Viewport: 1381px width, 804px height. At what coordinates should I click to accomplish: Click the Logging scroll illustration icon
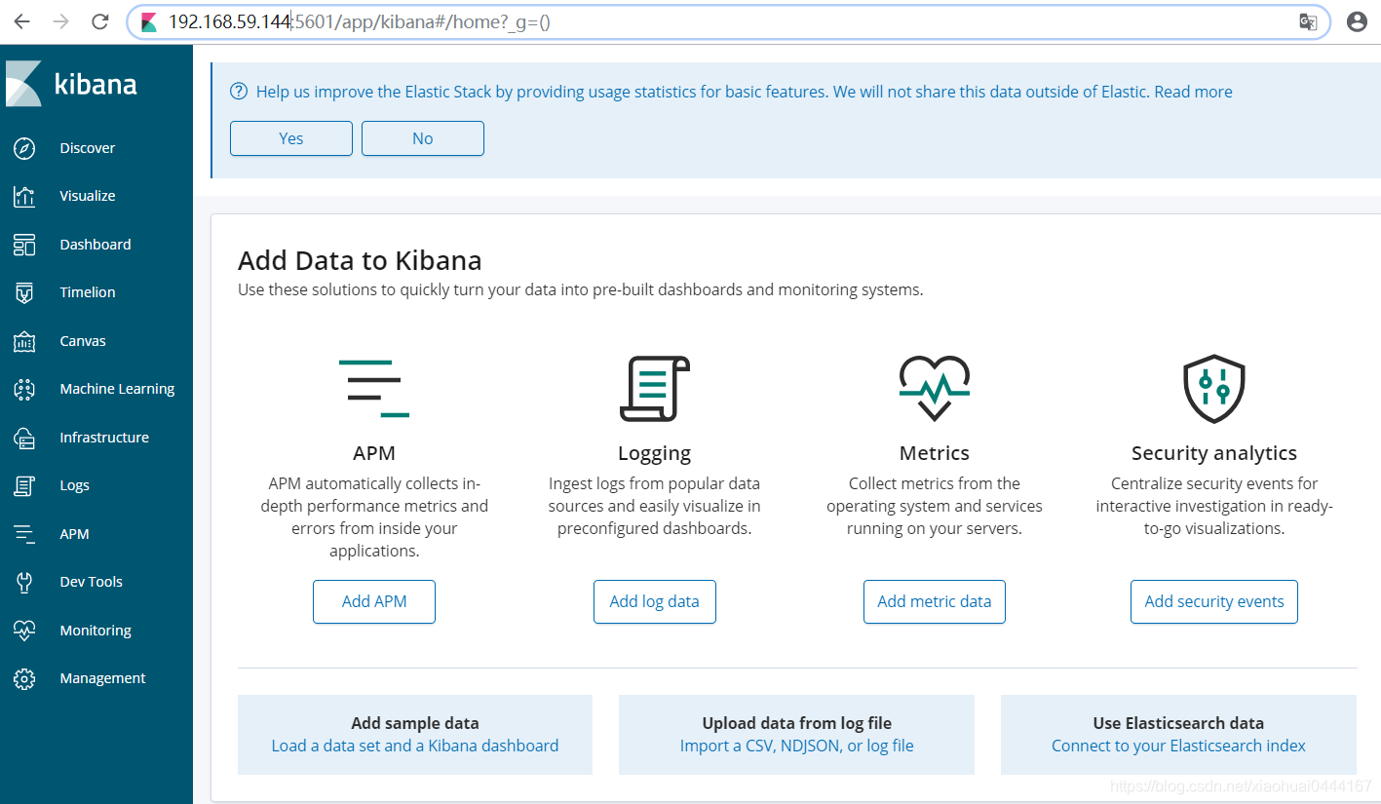(654, 388)
